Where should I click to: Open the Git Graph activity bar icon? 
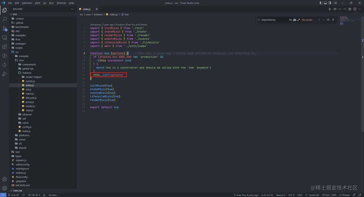click(x=4, y=56)
